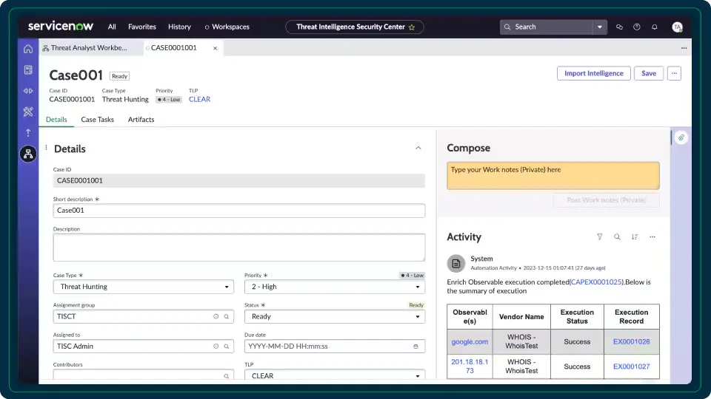The height and width of the screenshot is (399, 711).
Task: Open Activity more options ellipsis
Action: pos(652,236)
